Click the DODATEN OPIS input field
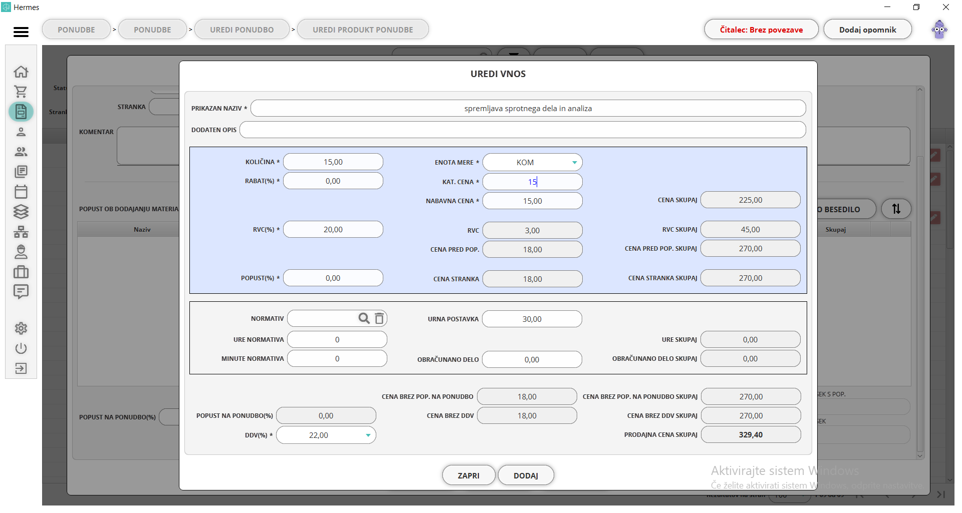Image resolution: width=962 pixels, height=513 pixels. tap(523, 130)
